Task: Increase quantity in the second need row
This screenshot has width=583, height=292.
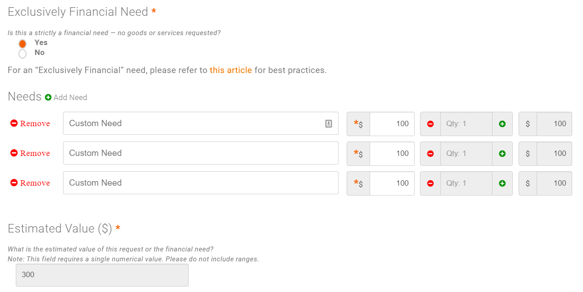Action: [x=502, y=154]
